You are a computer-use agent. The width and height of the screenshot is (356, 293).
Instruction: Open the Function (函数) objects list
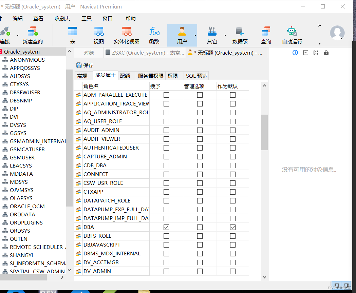coord(154,35)
